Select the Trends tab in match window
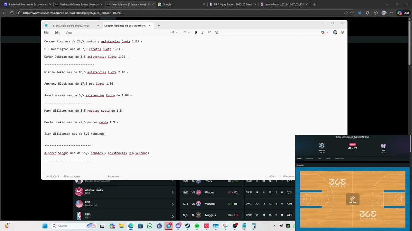This screenshot has height=231, width=412. click(x=328, y=158)
